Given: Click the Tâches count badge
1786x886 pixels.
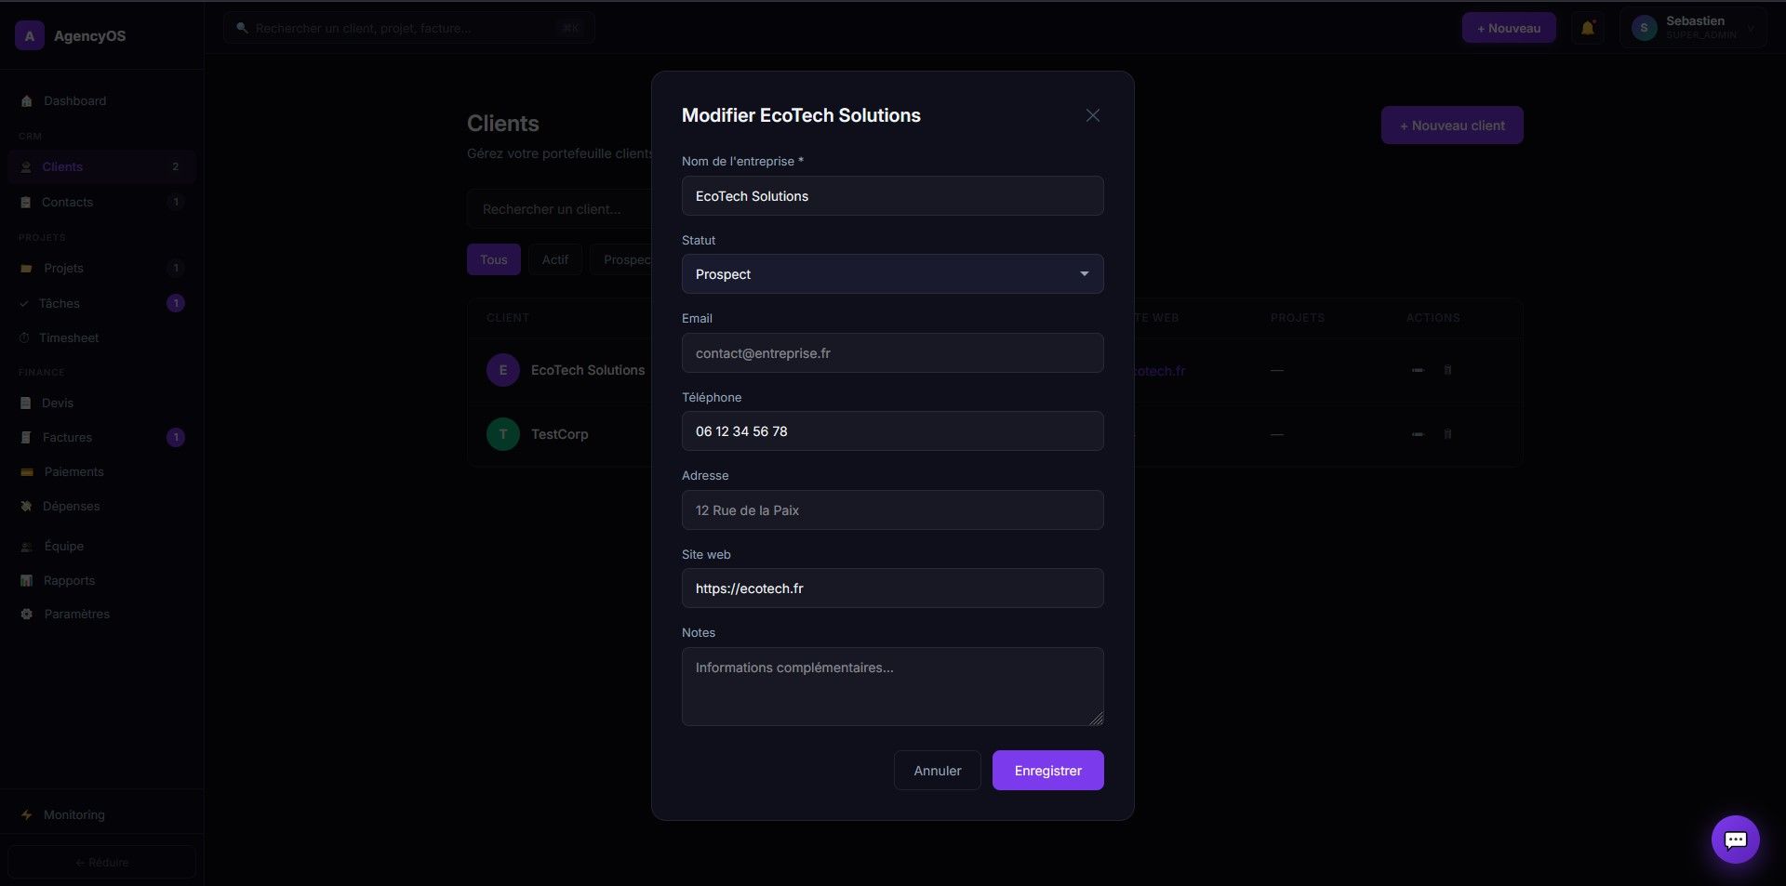Looking at the screenshot, I should tap(176, 304).
